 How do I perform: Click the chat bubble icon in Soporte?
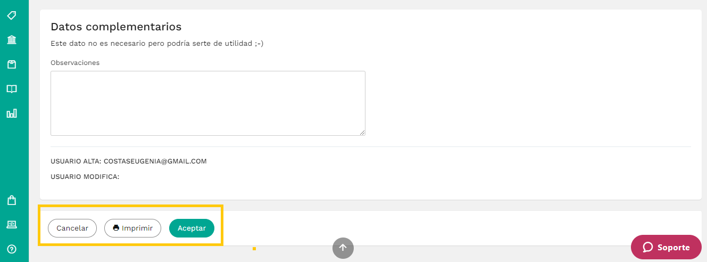647,247
